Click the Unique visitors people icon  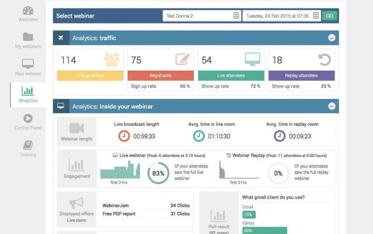111,60
